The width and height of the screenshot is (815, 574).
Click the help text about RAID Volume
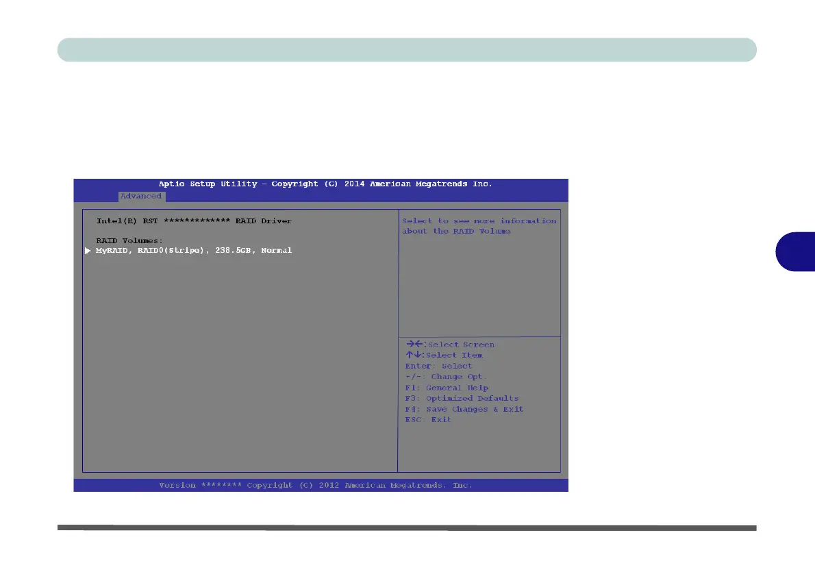point(479,226)
